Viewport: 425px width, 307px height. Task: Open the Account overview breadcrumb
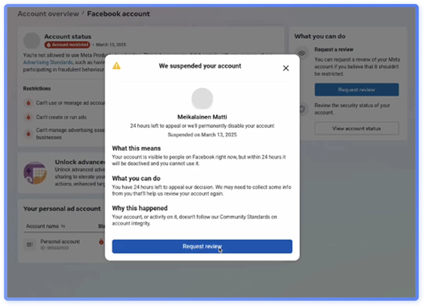coord(48,13)
